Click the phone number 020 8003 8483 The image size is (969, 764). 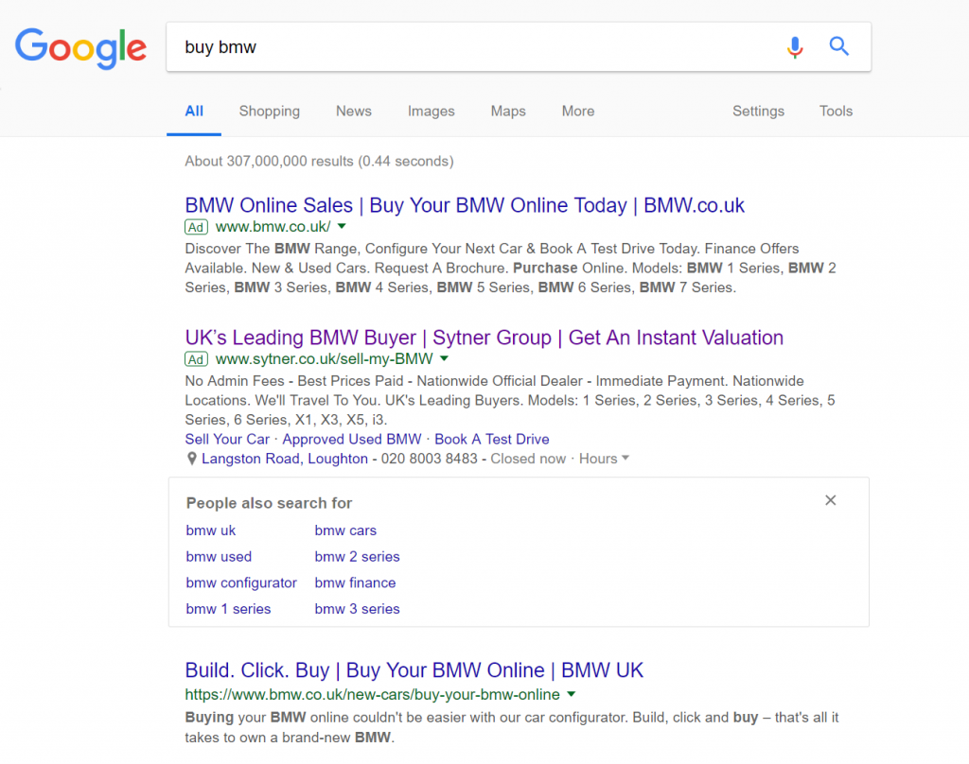point(429,459)
